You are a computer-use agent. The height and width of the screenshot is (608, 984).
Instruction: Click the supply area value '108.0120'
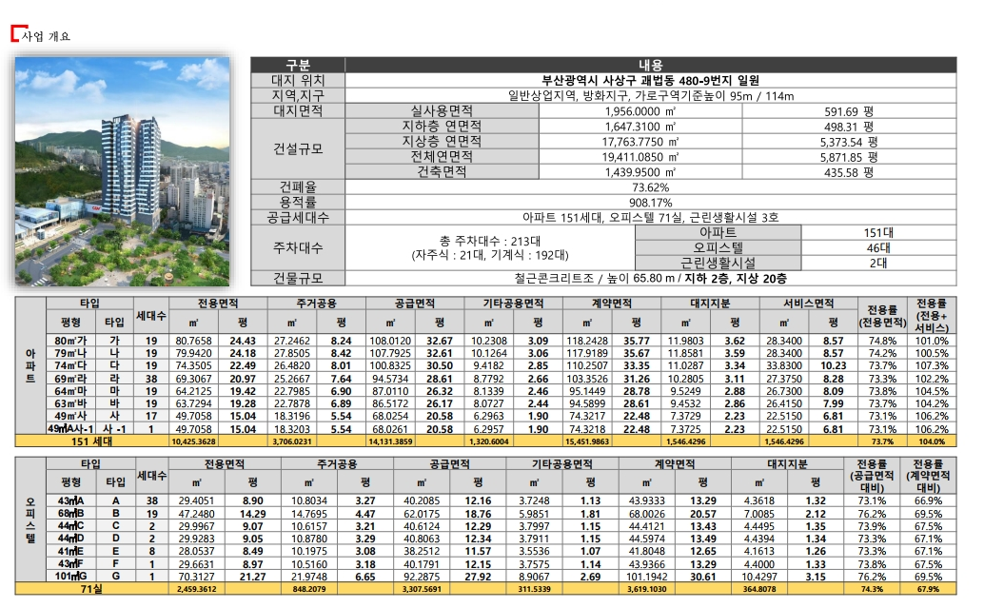[x=390, y=341]
